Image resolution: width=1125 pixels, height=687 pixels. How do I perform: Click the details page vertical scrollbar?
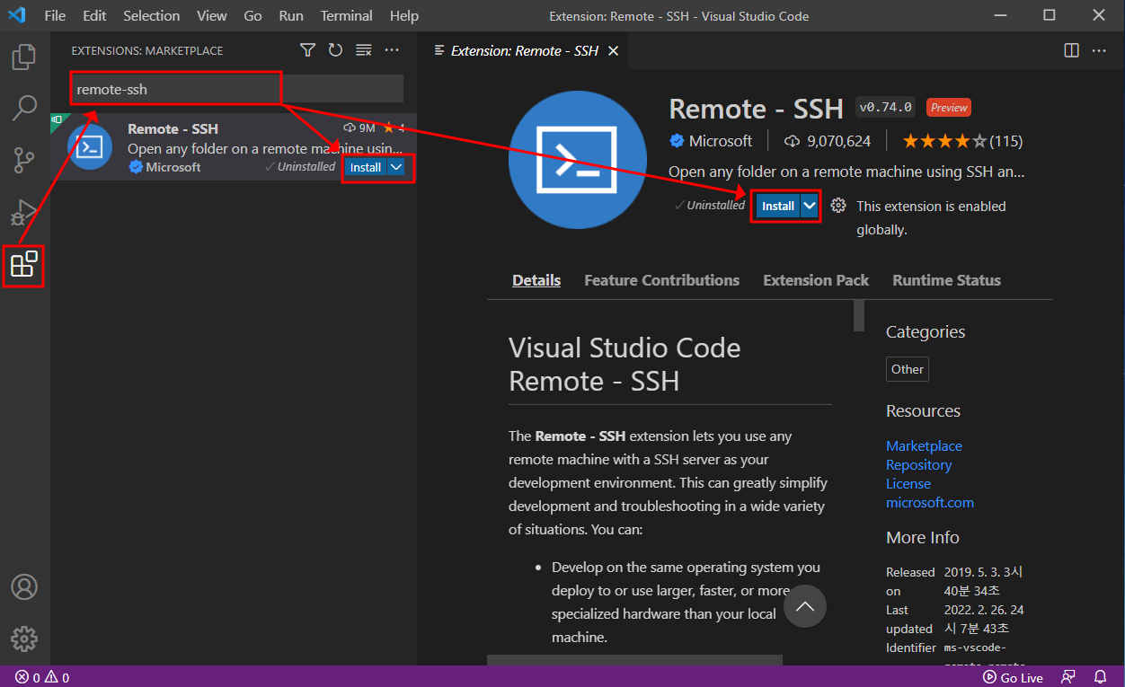pos(859,315)
